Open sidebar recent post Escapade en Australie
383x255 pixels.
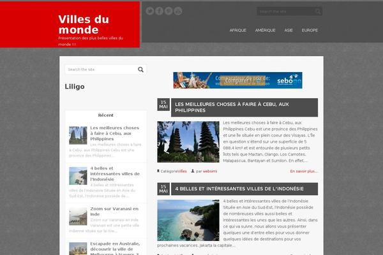(115, 249)
